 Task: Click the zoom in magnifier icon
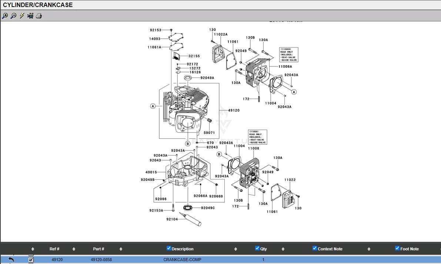[x=5, y=16]
